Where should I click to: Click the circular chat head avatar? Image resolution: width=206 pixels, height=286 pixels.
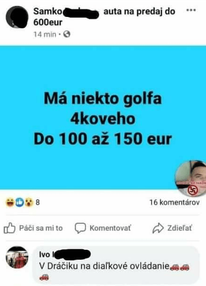[x=191, y=178]
